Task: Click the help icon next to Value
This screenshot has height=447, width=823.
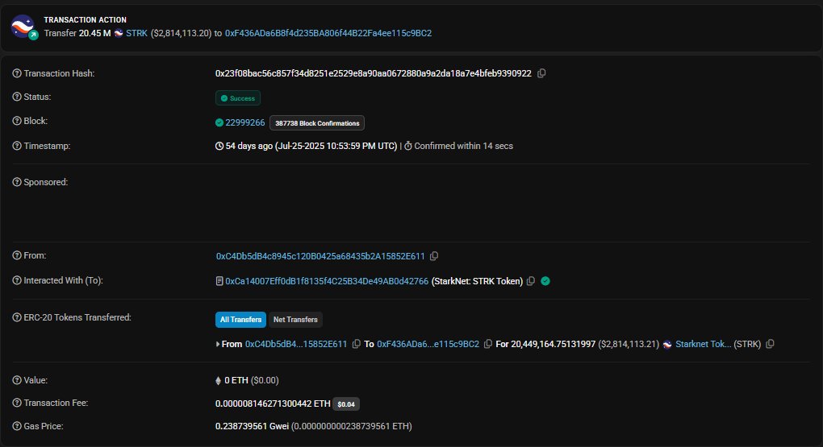Action: click(x=17, y=380)
